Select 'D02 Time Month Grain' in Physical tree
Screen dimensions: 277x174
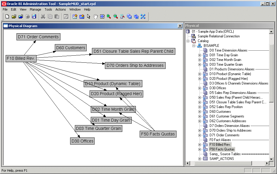(x=225, y=60)
